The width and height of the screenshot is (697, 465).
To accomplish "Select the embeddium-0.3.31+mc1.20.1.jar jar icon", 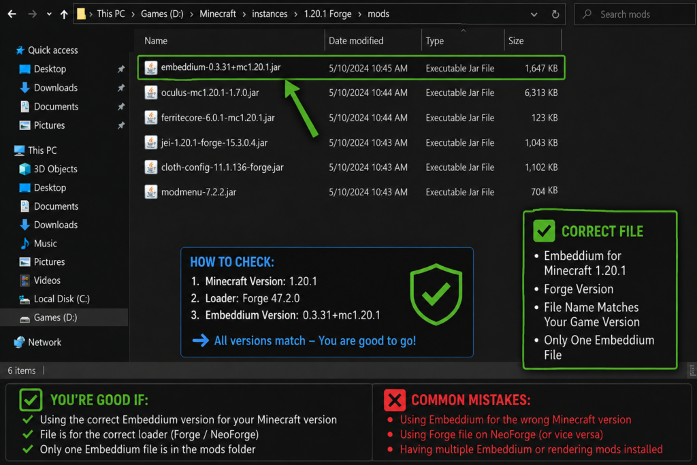I will pyautogui.click(x=151, y=67).
